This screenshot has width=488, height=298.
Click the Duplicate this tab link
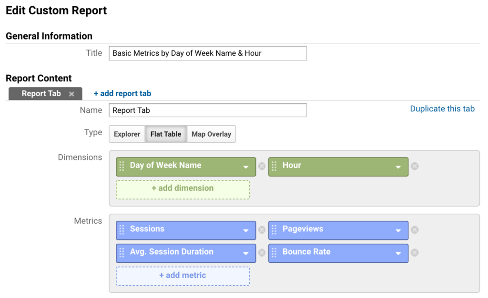442,109
